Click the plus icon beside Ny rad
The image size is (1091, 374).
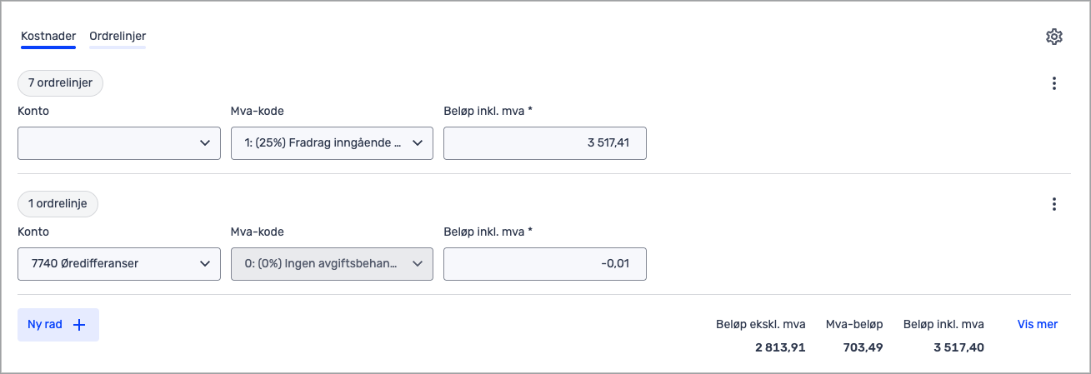[80, 325]
